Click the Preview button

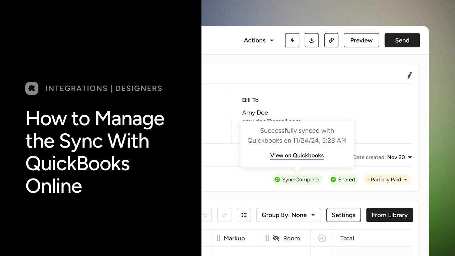(362, 41)
